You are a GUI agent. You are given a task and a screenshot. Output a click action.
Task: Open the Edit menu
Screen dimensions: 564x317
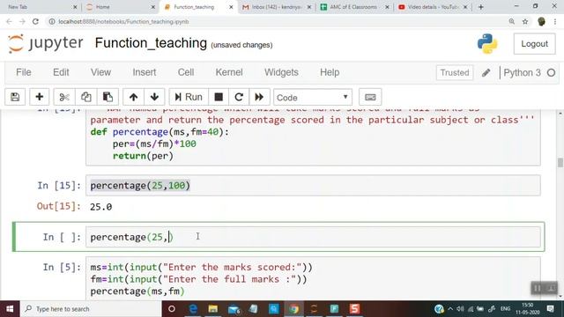pos(61,72)
